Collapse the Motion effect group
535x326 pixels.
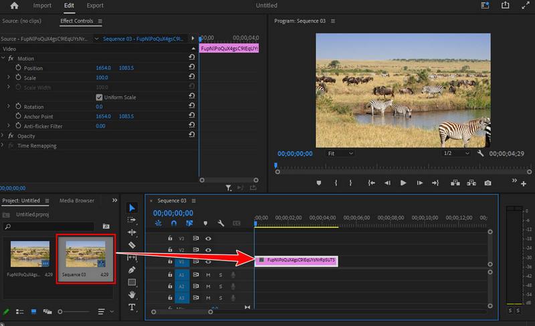coord(3,58)
